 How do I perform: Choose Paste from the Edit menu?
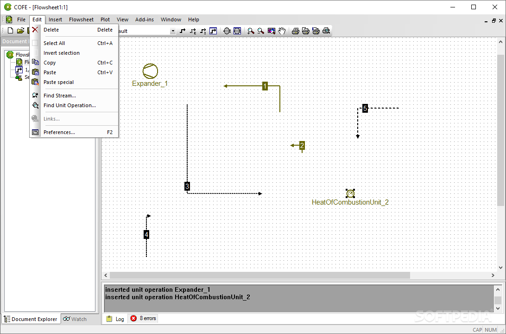pyautogui.click(x=74, y=72)
